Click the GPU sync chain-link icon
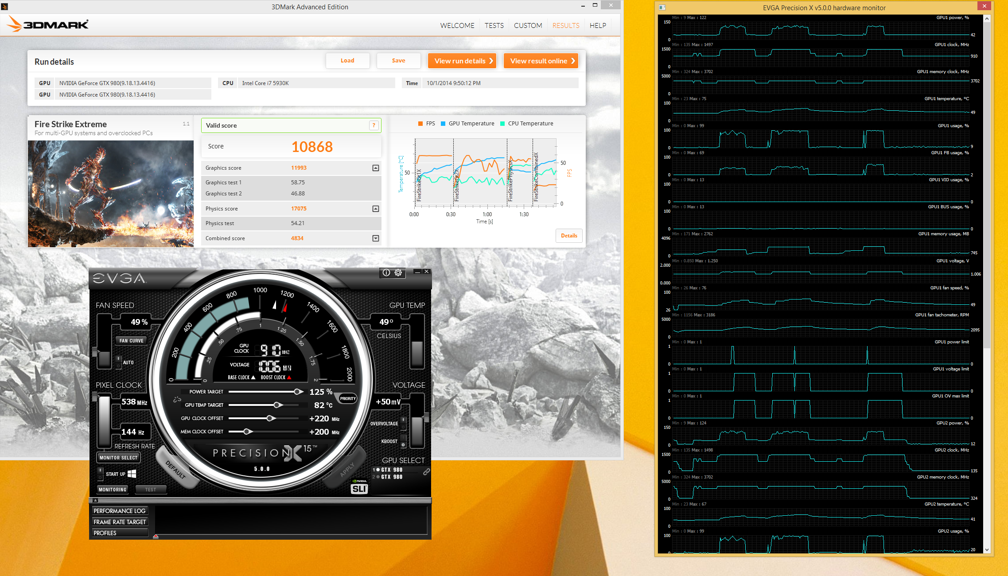This screenshot has width=1008, height=576. (x=426, y=472)
